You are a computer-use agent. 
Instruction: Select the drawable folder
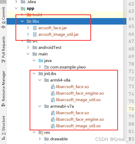(x=59, y=139)
